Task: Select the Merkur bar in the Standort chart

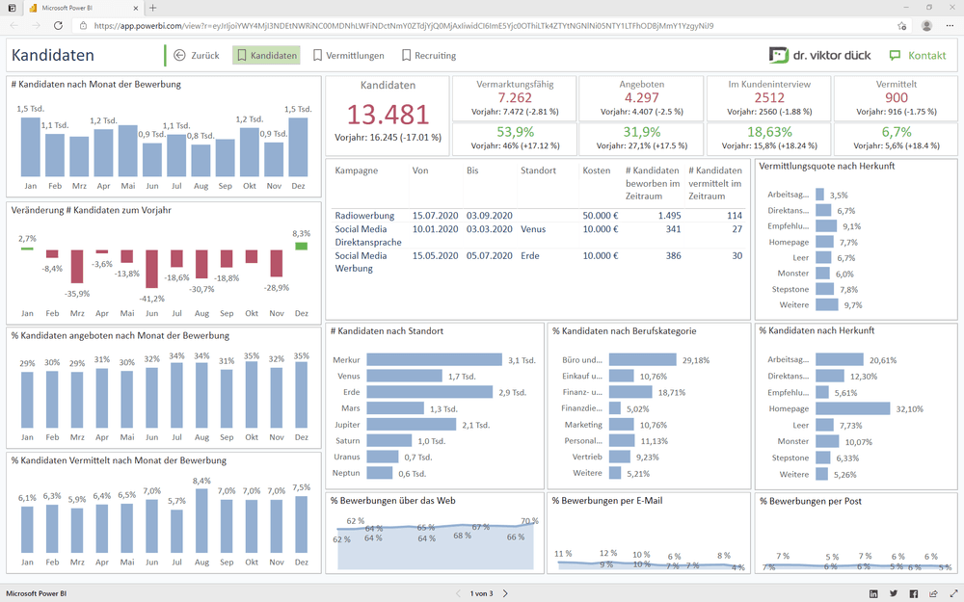Action: click(435, 359)
